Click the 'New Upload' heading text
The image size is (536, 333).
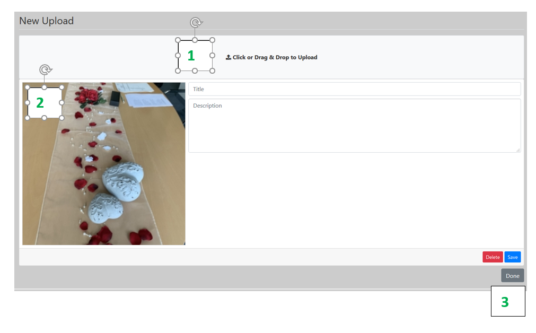coord(47,21)
